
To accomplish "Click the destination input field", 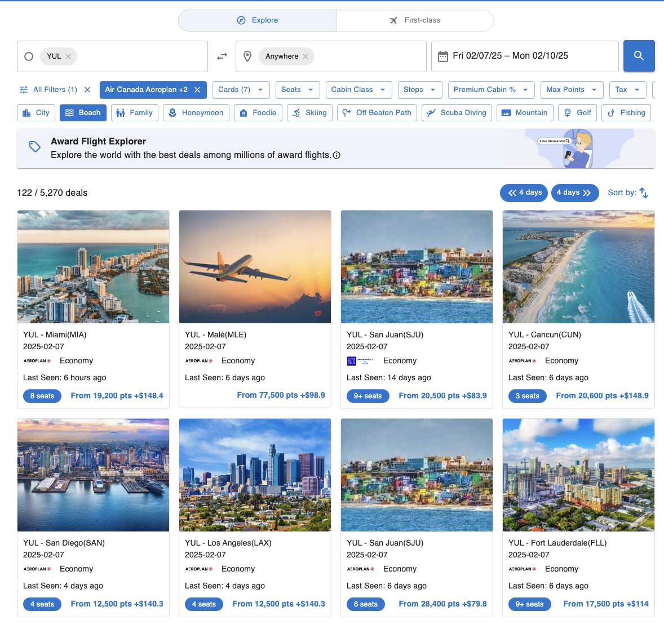I will (331, 56).
